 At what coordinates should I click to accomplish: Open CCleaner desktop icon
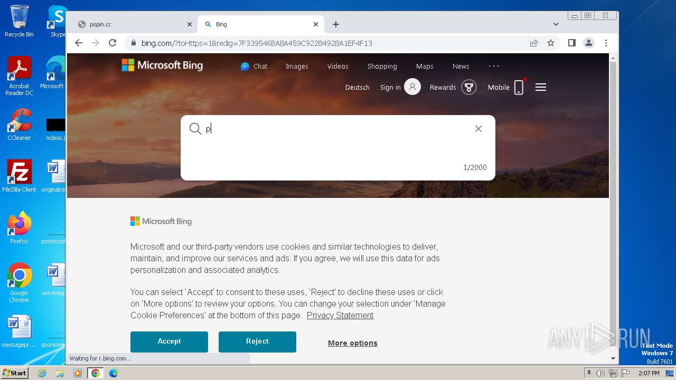(19, 125)
